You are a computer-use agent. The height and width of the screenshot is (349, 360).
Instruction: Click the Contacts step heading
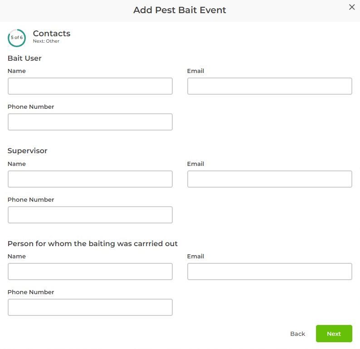pos(52,34)
